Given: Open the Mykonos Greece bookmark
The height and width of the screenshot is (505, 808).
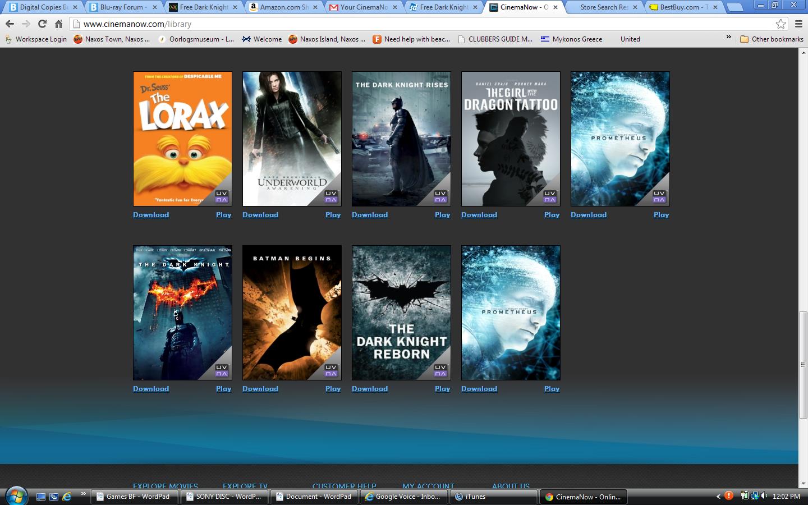Looking at the screenshot, I should point(571,39).
